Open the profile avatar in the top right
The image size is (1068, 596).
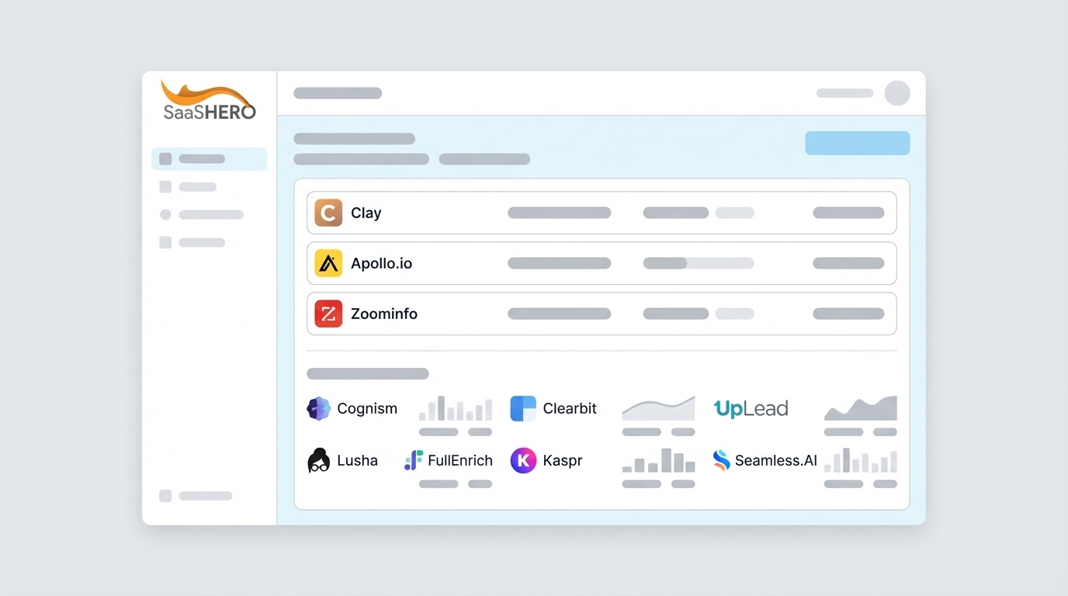tap(897, 93)
